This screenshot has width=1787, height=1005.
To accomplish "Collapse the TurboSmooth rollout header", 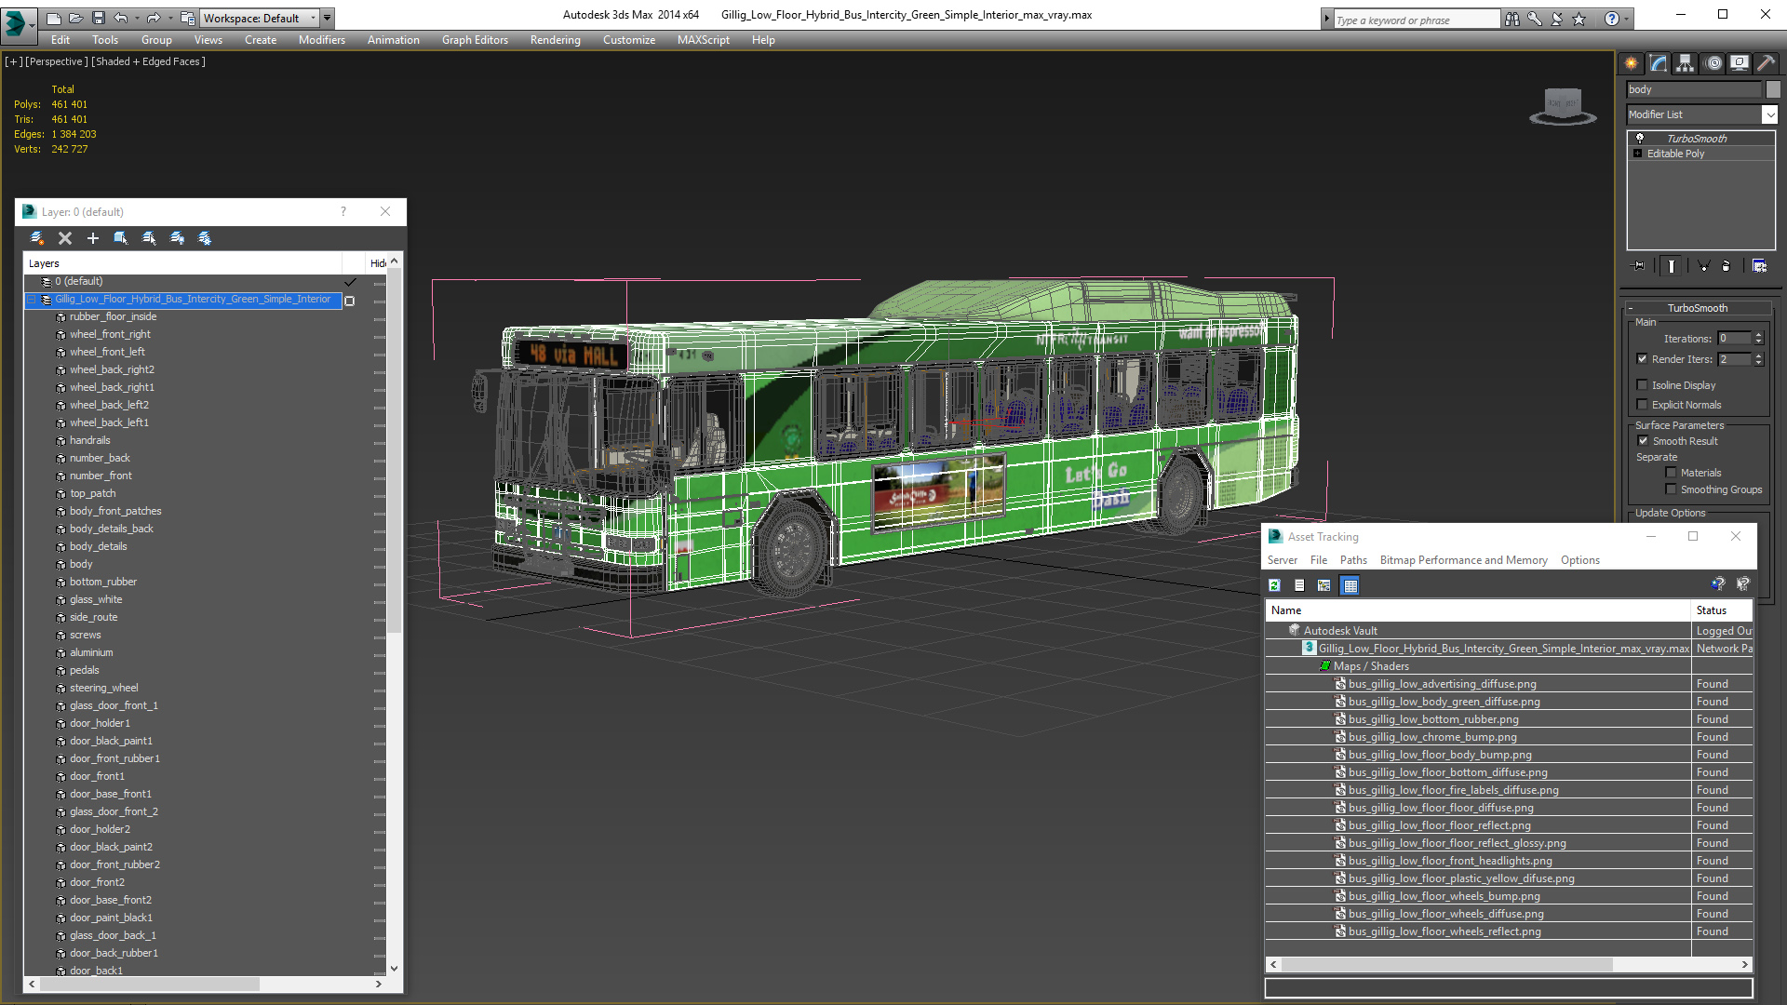I will point(1698,308).
